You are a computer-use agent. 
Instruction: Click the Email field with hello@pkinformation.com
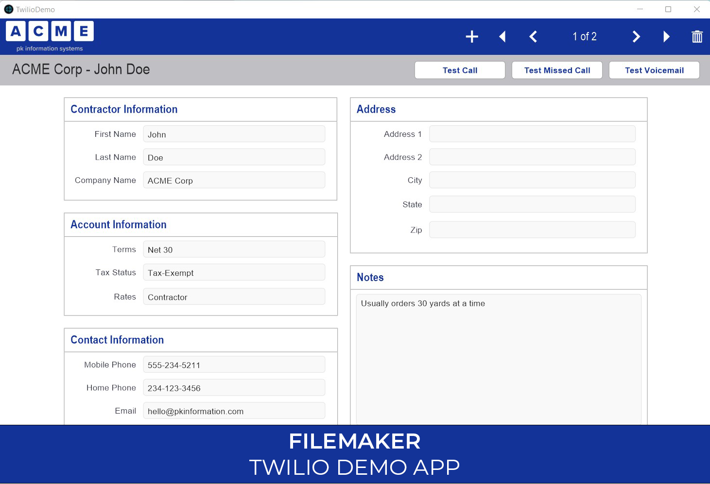(234, 411)
